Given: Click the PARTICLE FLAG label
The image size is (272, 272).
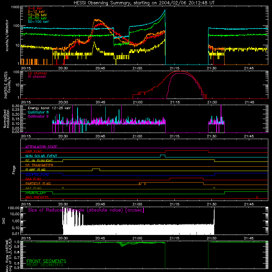Looking at the screenshot, I should 38,183.
